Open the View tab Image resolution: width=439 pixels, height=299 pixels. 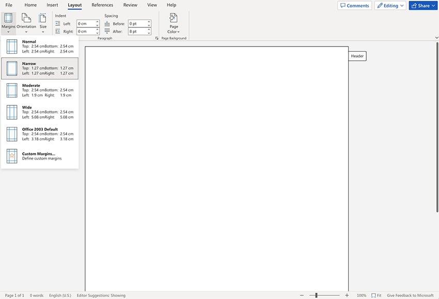(152, 5)
